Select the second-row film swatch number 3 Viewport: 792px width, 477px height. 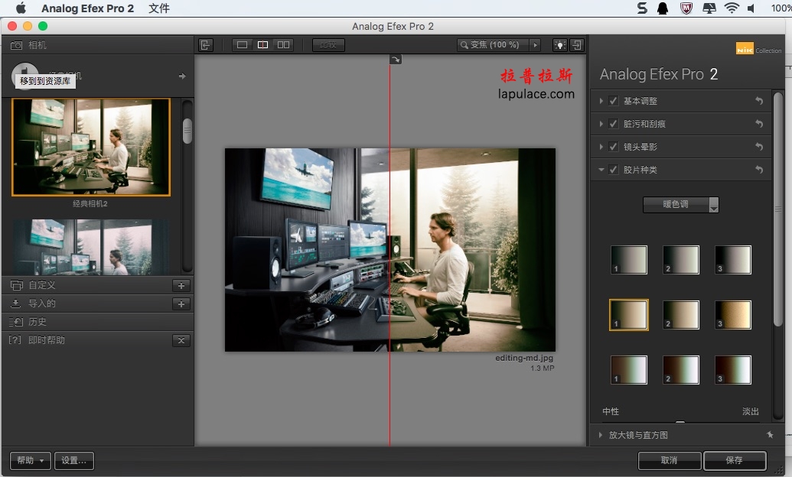click(x=733, y=315)
